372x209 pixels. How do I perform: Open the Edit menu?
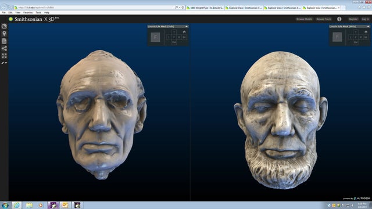[10, 13]
